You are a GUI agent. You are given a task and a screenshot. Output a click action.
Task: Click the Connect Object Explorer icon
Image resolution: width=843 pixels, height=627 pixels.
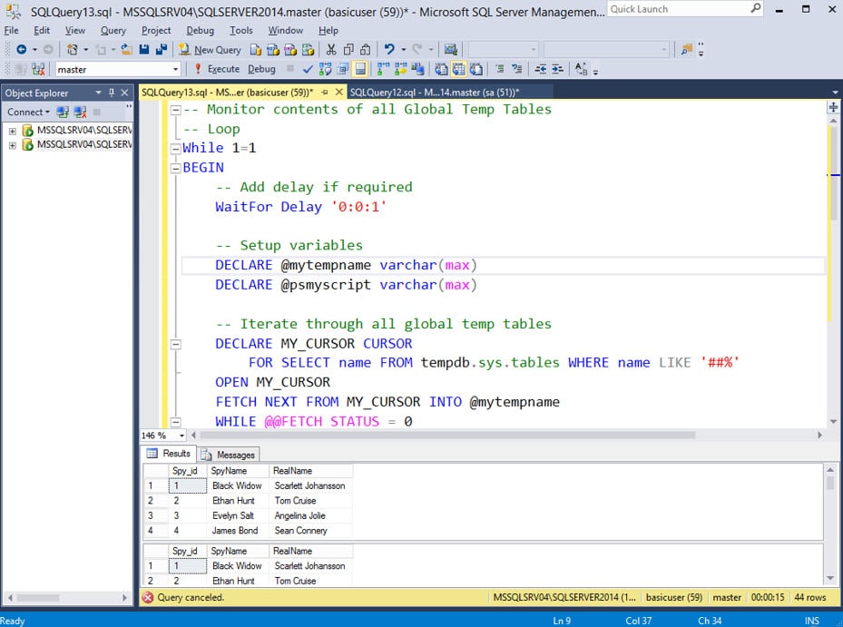63,112
